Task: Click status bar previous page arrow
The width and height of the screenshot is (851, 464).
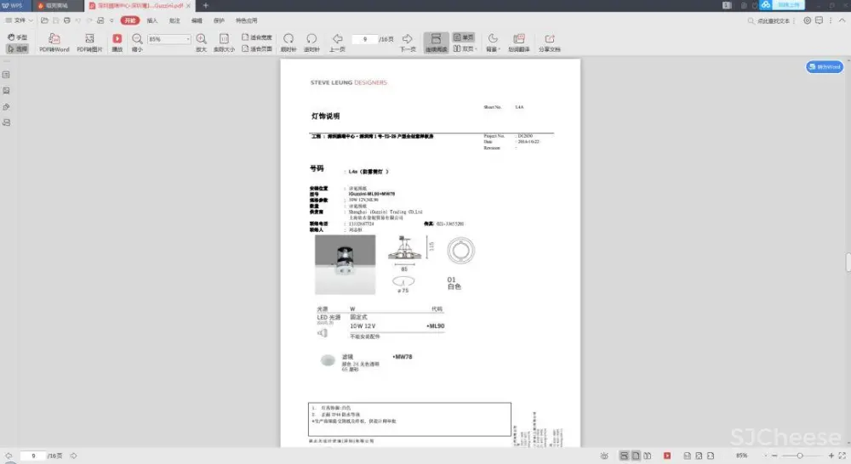Action: [9, 456]
